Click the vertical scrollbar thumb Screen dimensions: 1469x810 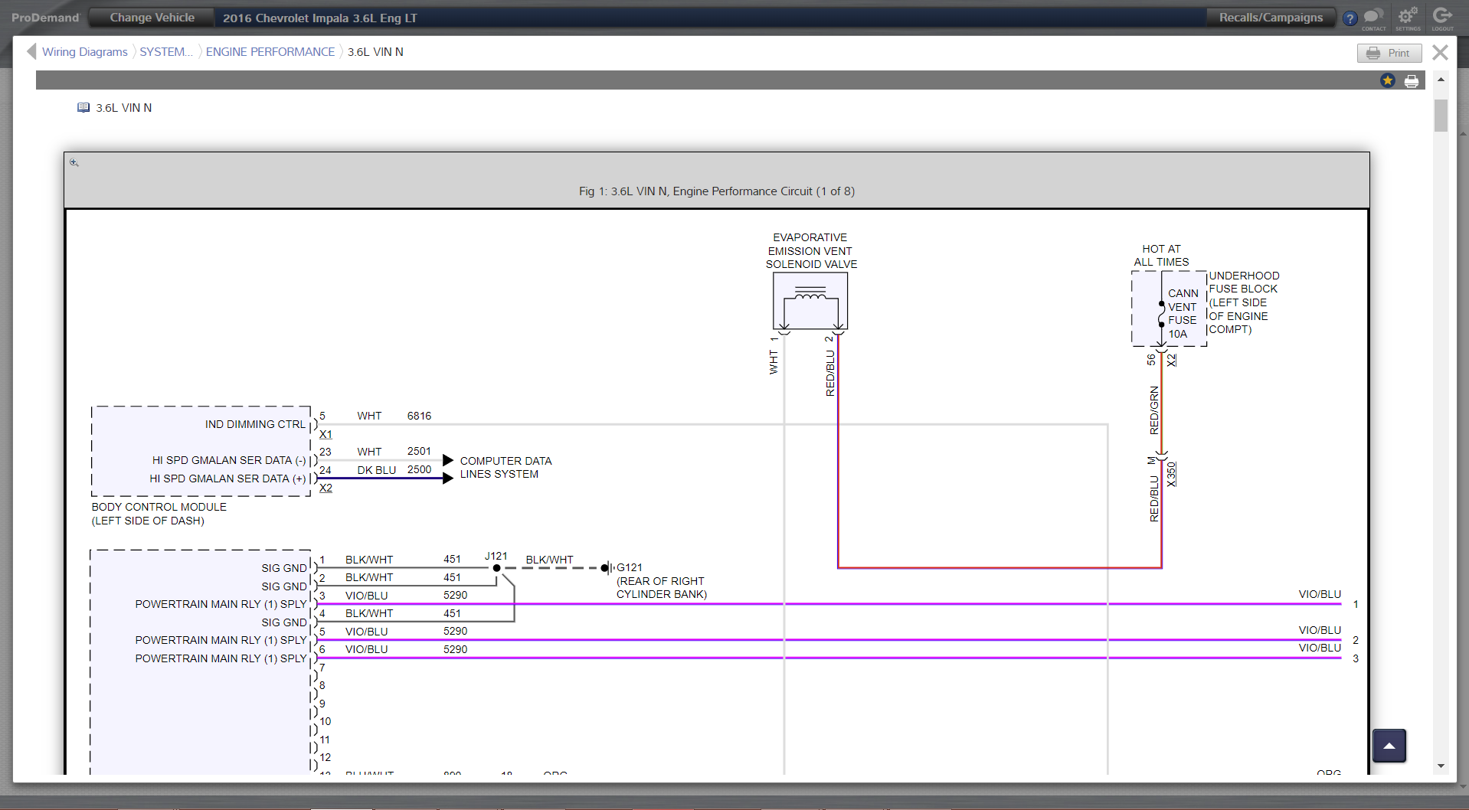(1441, 116)
